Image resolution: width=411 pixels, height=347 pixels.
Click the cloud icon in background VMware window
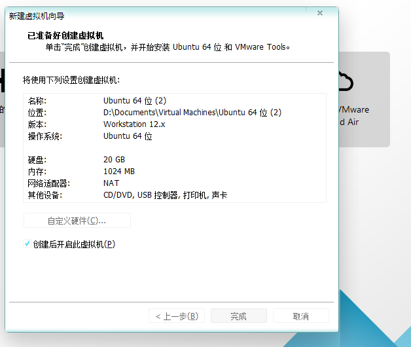pyautogui.click(x=346, y=81)
